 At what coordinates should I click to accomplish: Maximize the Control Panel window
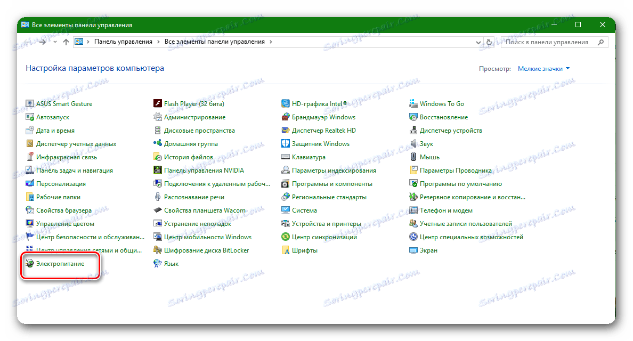point(578,25)
